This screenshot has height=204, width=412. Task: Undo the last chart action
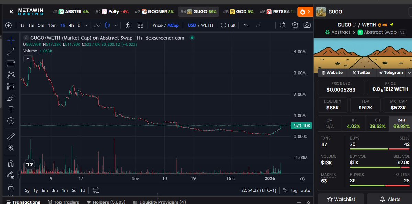(246, 25)
